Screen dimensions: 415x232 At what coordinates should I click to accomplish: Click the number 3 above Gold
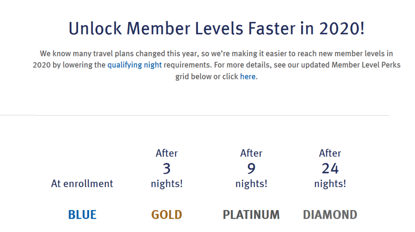pos(167,168)
